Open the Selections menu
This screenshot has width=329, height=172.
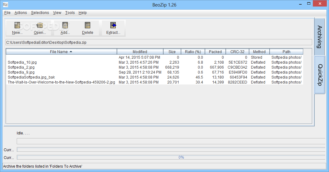40,12
